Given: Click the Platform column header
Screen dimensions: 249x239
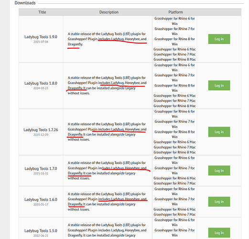Looking at the screenshot, I should [175, 12].
